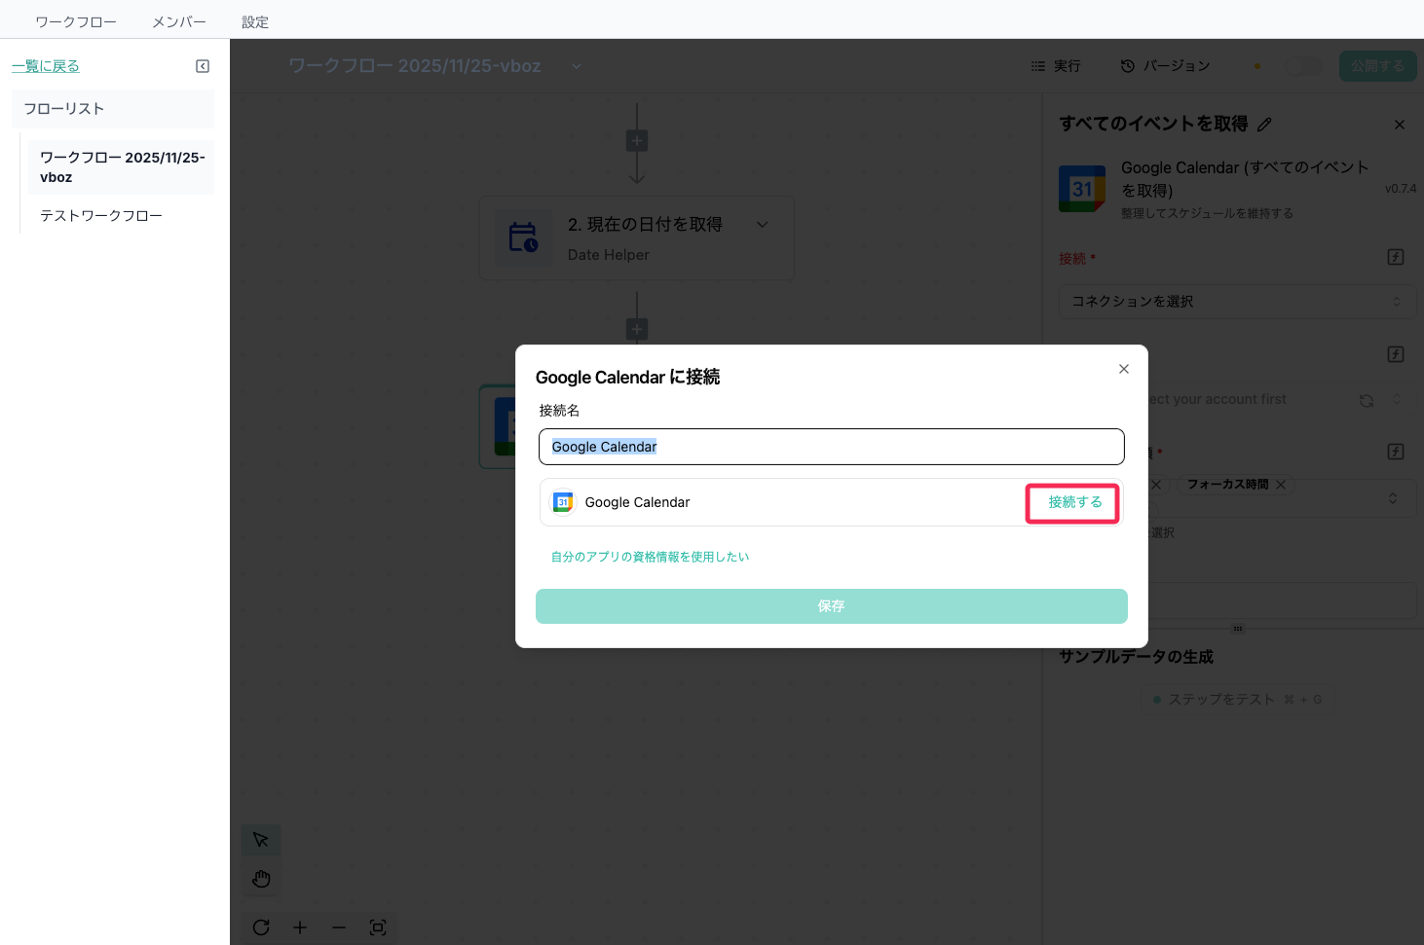Click the Google Calendar logo in side panel
Image resolution: width=1424 pixels, height=945 pixels.
coord(1082,189)
